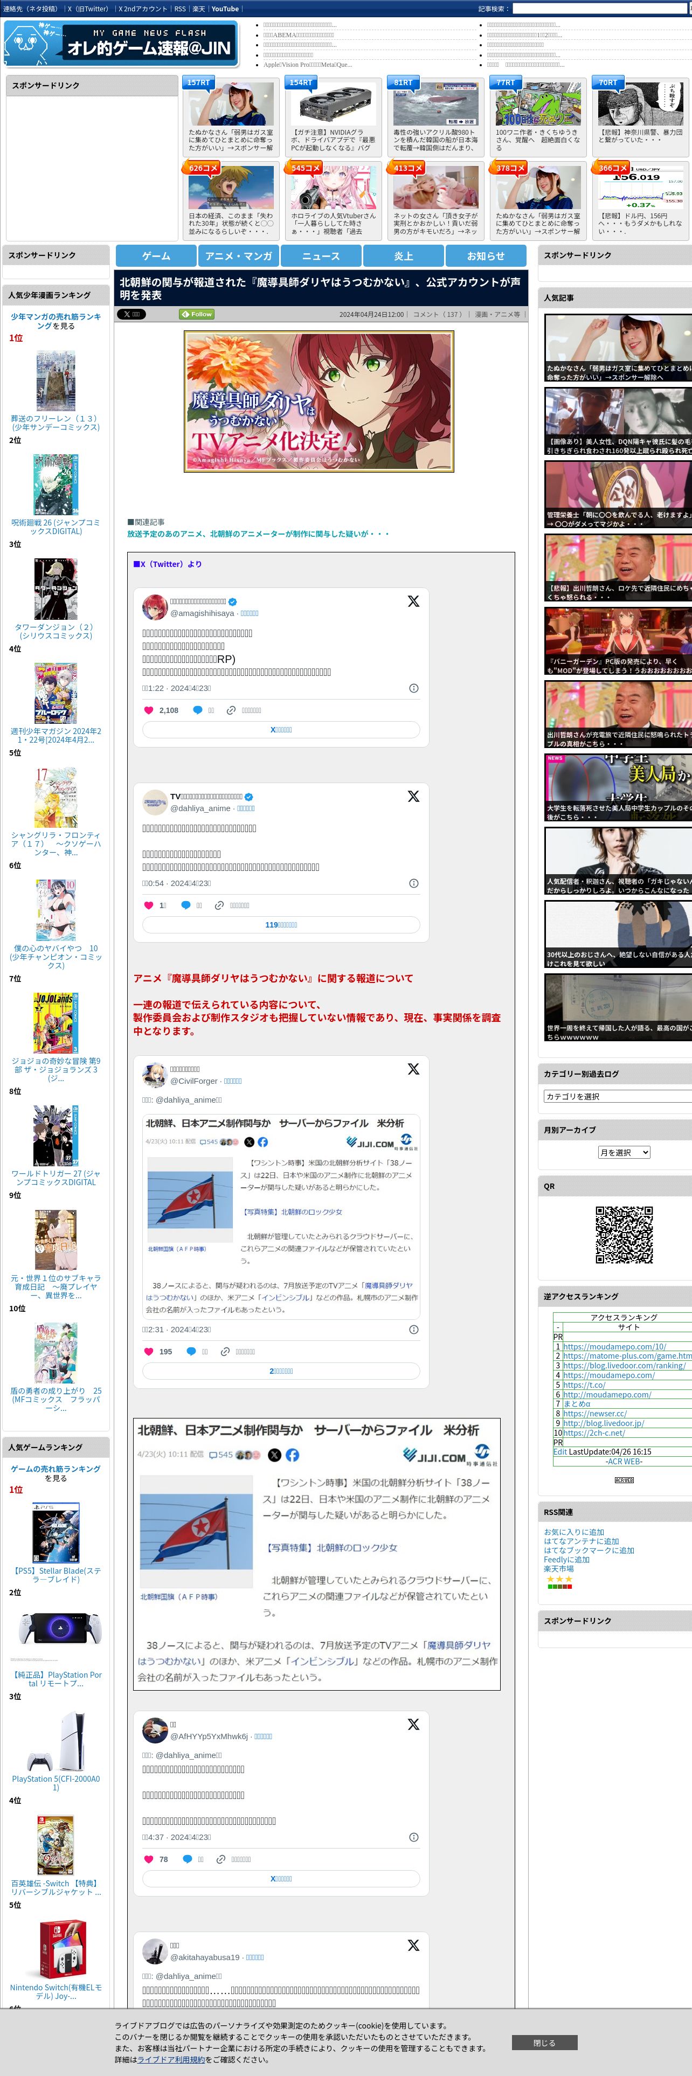This screenshot has height=2076, width=692.
Task: Open X logo on AfHYYp5yXMhwk6j tweet
Action: pyautogui.click(x=413, y=1724)
